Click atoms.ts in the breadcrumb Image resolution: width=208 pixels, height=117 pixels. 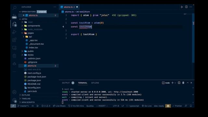[x=69, y=12]
